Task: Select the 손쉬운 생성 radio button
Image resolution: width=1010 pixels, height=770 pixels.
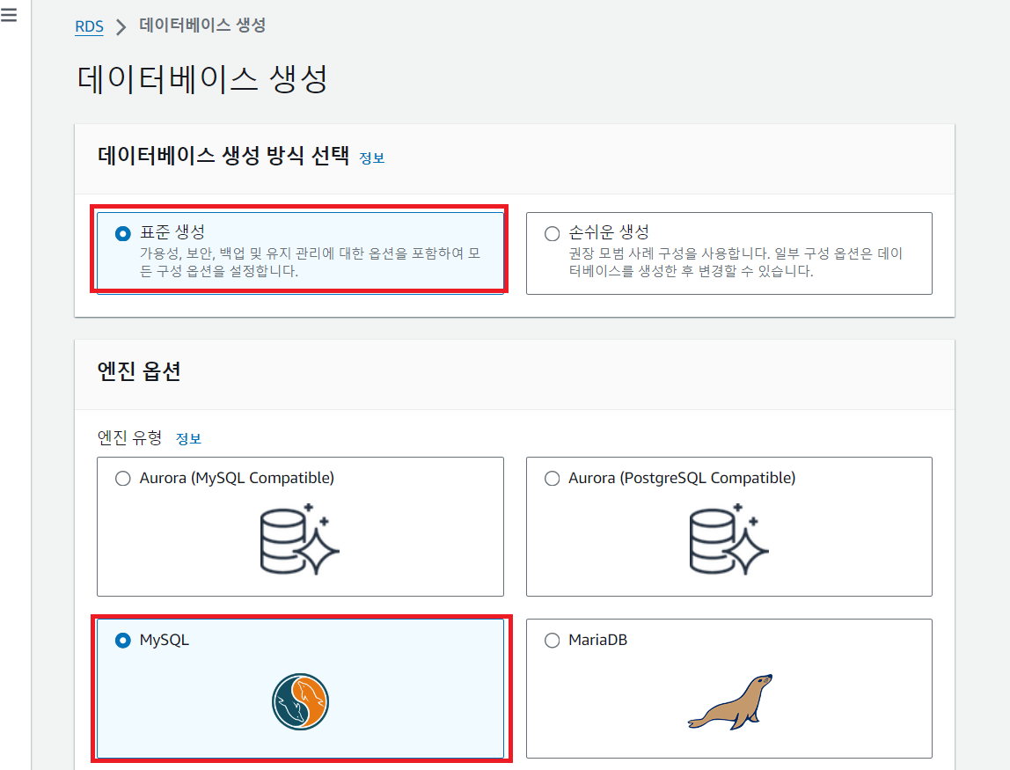Action: click(552, 233)
